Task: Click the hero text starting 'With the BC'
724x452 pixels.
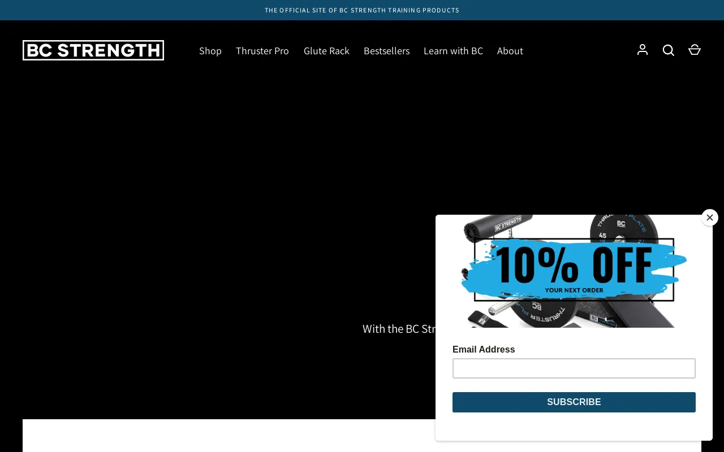Action: 399,329
